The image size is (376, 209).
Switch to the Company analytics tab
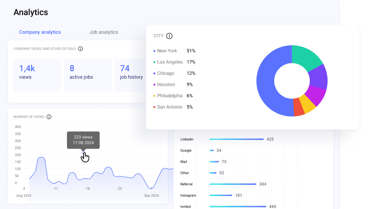click(40, 32)
